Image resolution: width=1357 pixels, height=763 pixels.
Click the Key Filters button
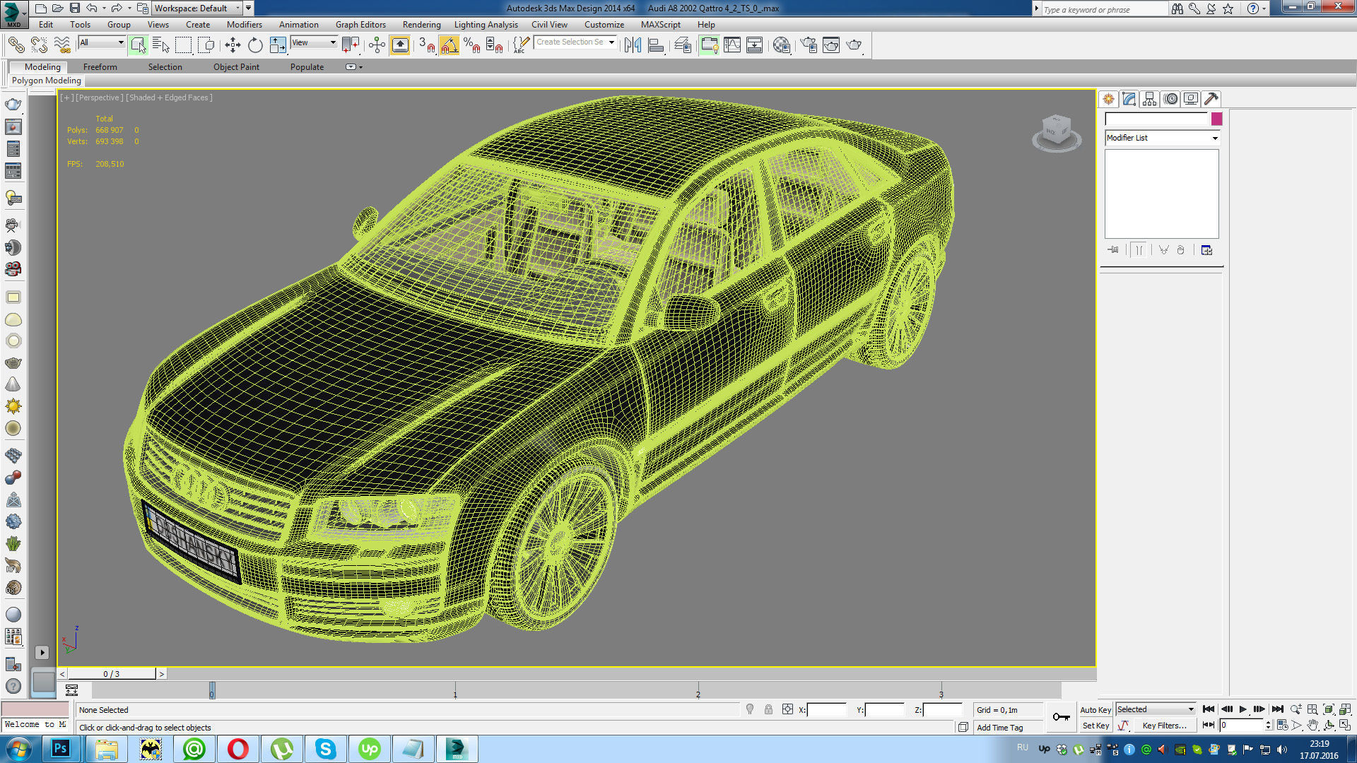pyautogui.click(x=1164, y=726)
